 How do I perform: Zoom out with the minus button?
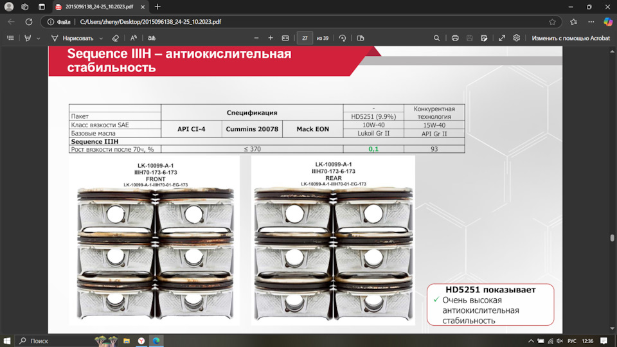click(x=256, y=38)
